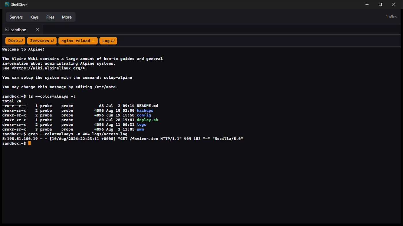403x226 pixels.
Task: Open the Keys menu
Action: pos(34,17)
